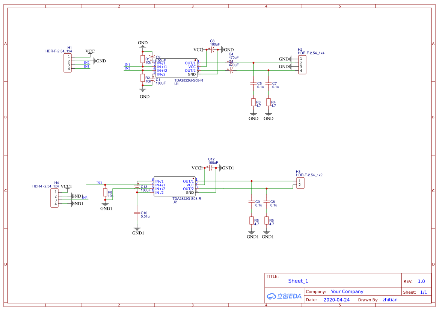439x311 pixels.
Task: Click the OUT/1 pin label on U2
Action: tap(188, 181)
